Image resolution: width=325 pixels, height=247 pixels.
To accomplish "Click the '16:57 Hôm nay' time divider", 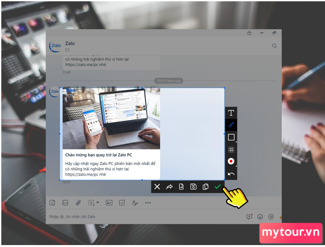I will (169, 81).
